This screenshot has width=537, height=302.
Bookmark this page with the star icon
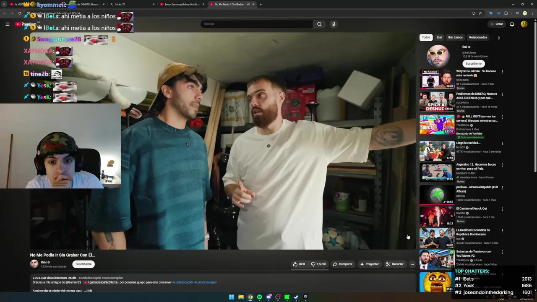pyautogui.click(x=480, y=13)
